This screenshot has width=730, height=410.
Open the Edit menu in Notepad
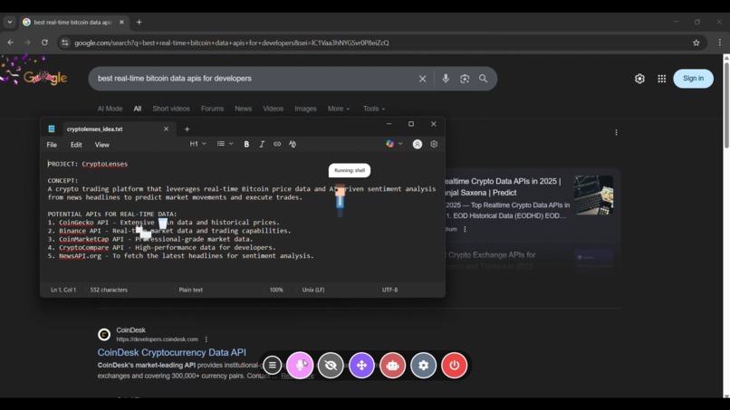point(76,145)
